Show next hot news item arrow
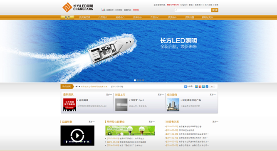277x151 pixels. [x=79, y=87]
